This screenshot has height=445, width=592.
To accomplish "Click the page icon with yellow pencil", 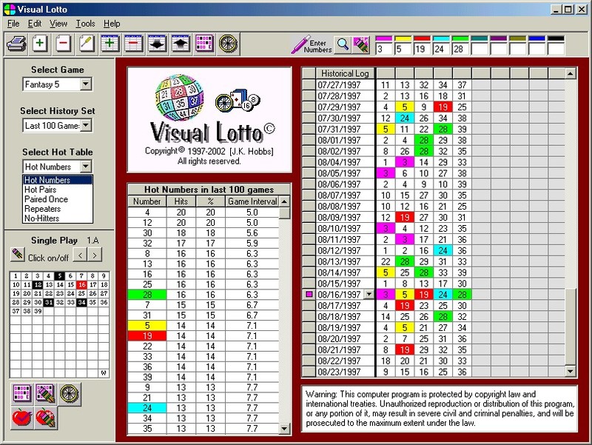I will tap(87, 44).
